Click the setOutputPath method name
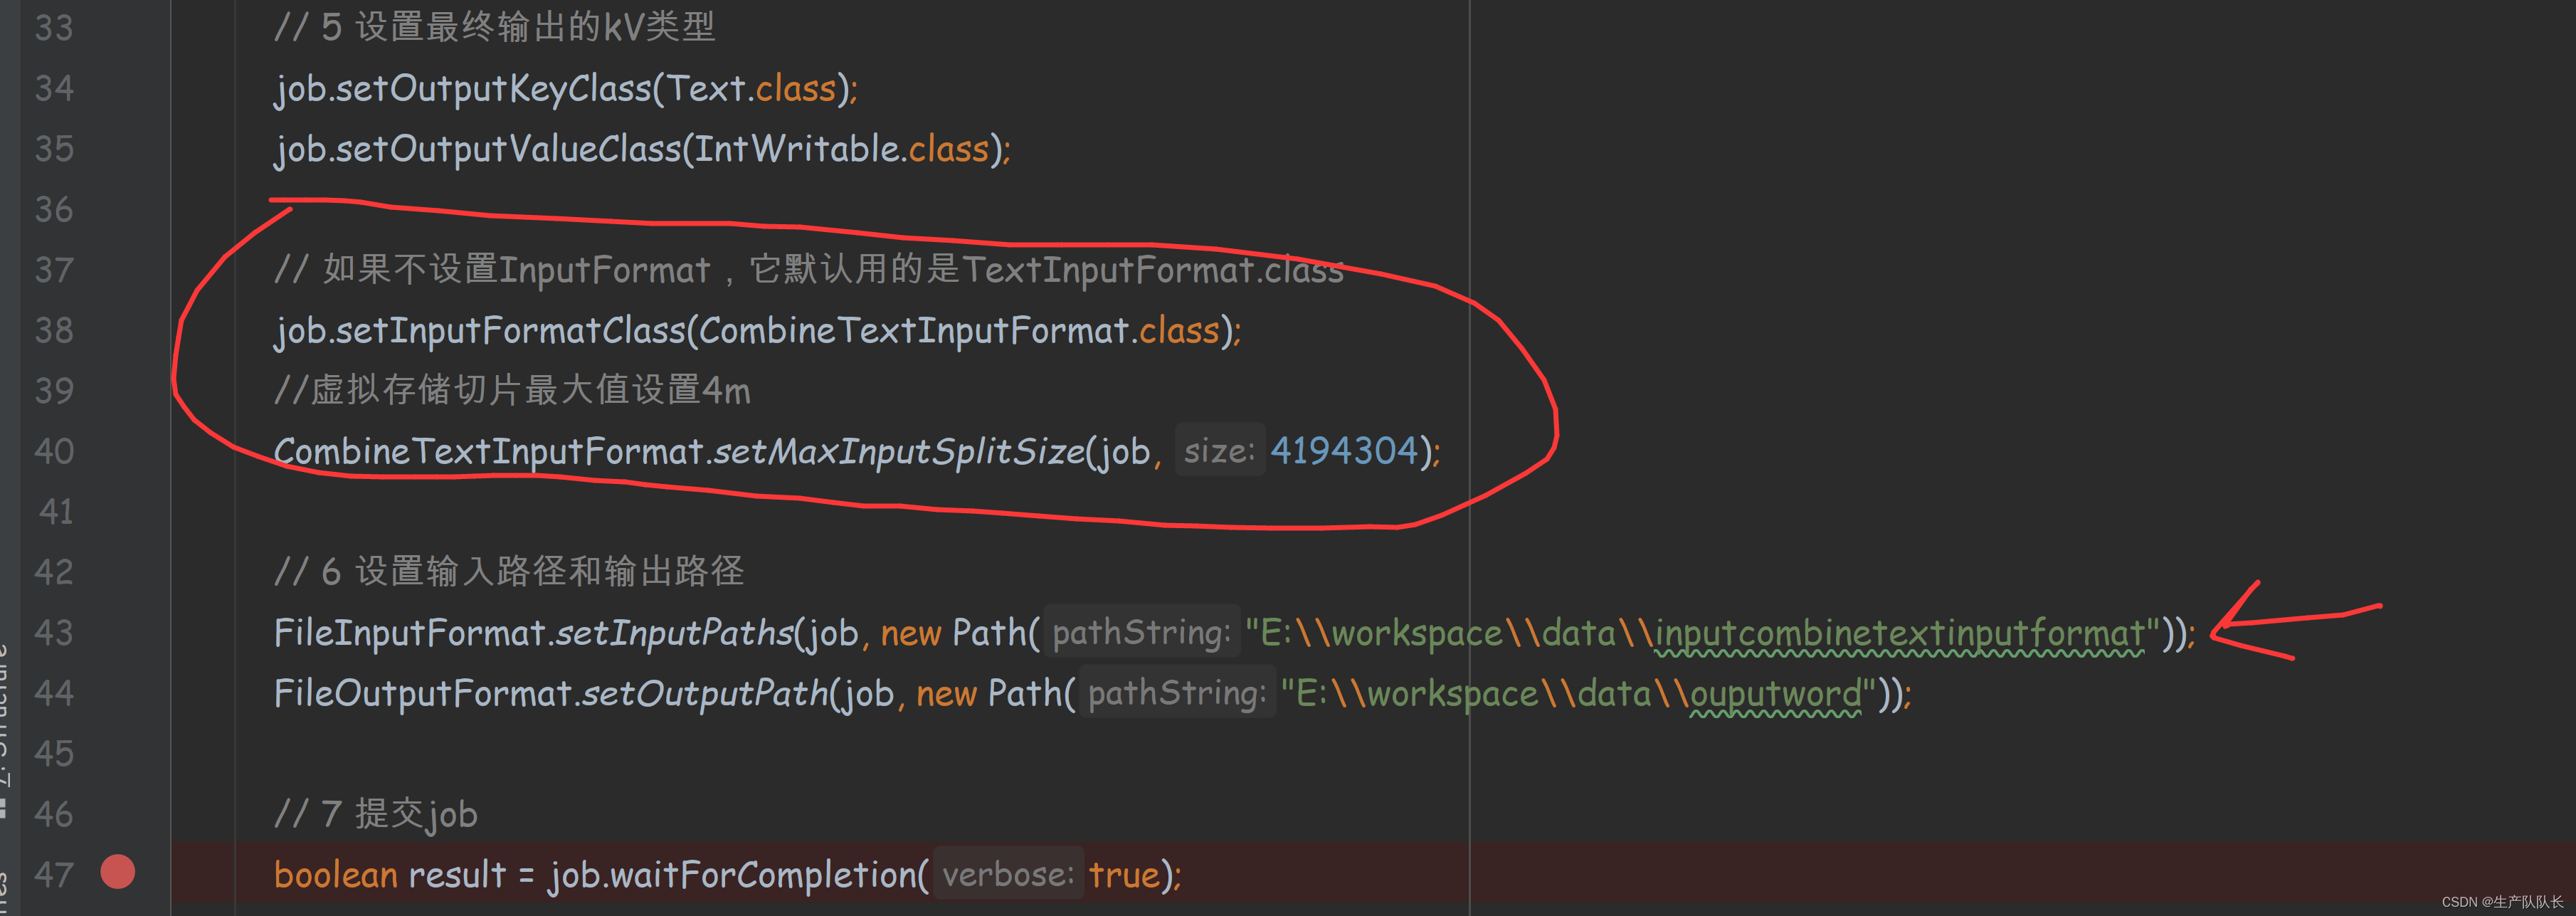The height and width of the screenshot is (916, 2576). [705, 694]
